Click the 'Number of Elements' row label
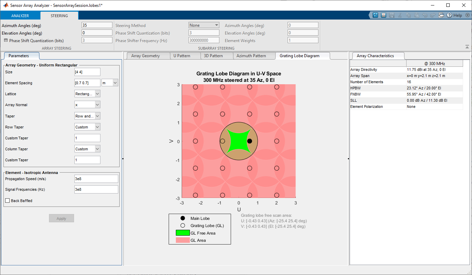The width and height of the screenshot is (472, 275). coord(367,82)
